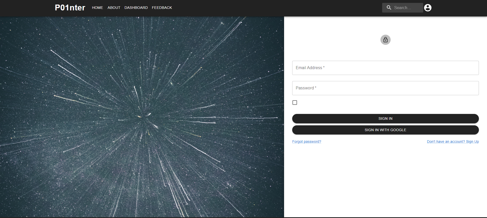Open the HOME menu item
487x218 pixels.
[x=97, y=8]
